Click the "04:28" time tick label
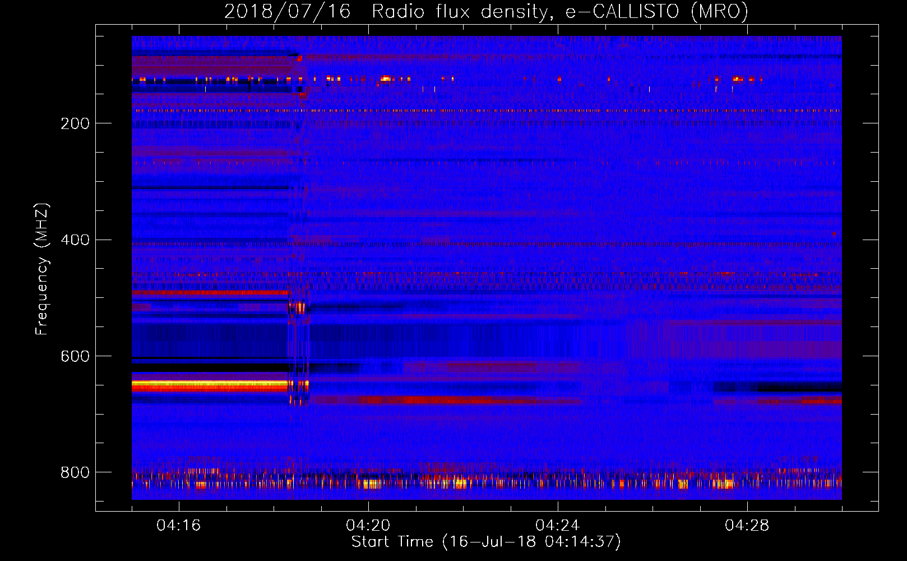Image resolution: width=907 pixels, height=561 pixels. [x=747, y=526]
